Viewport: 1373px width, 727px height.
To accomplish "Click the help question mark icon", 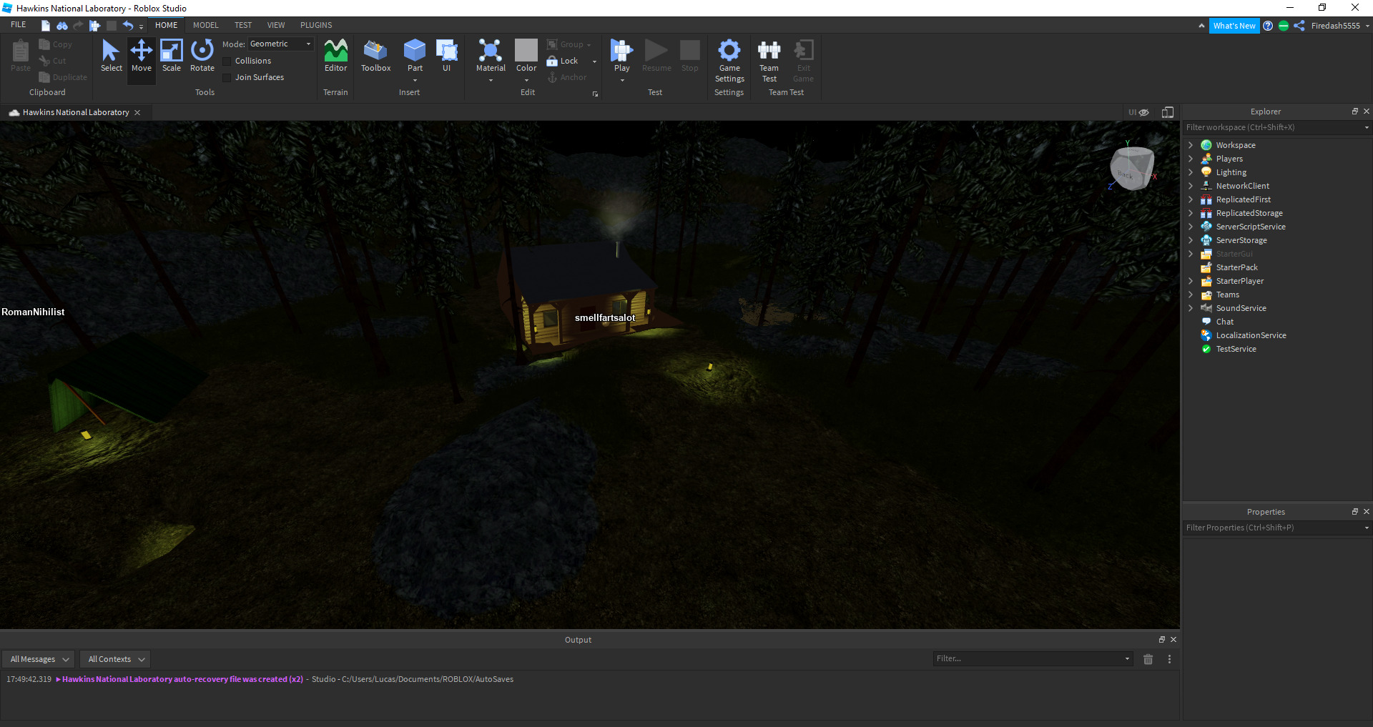I will coord(1268,26).
